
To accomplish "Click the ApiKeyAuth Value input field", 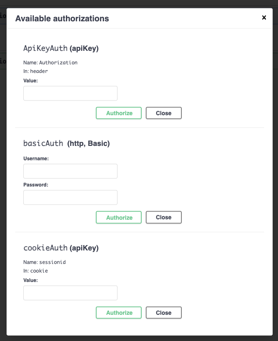I will (x=70, y=93).
